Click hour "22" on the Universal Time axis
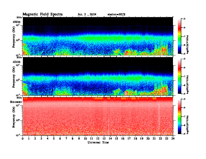The height and width of the screenshot is (159, 206). tap(160, 139)
